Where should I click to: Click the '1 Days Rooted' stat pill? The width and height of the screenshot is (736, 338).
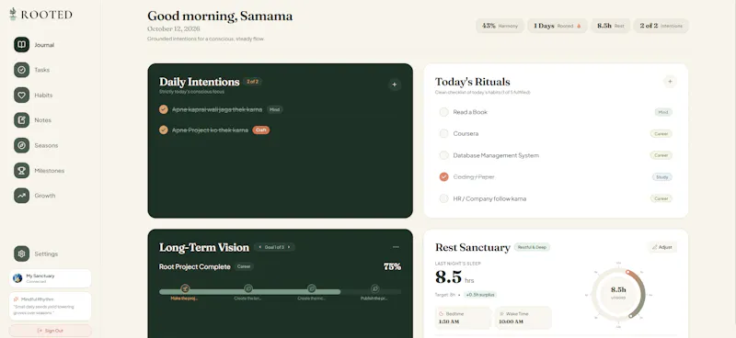click(x=558, y=26)
